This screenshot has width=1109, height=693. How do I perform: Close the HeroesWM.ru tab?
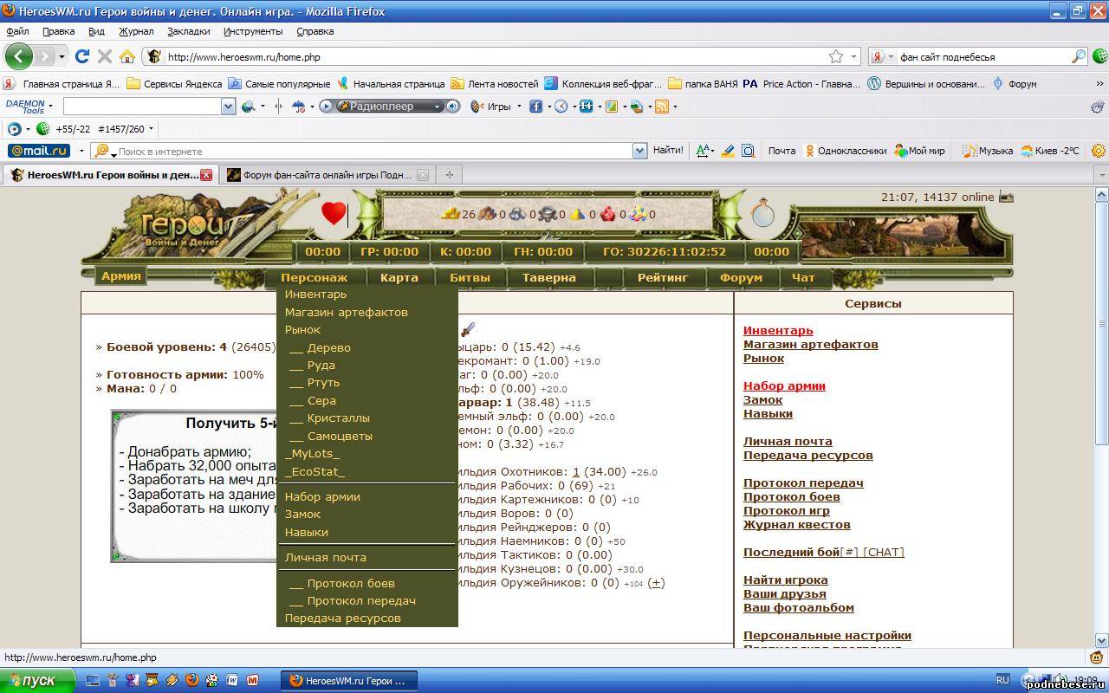[x=206, y=174]
